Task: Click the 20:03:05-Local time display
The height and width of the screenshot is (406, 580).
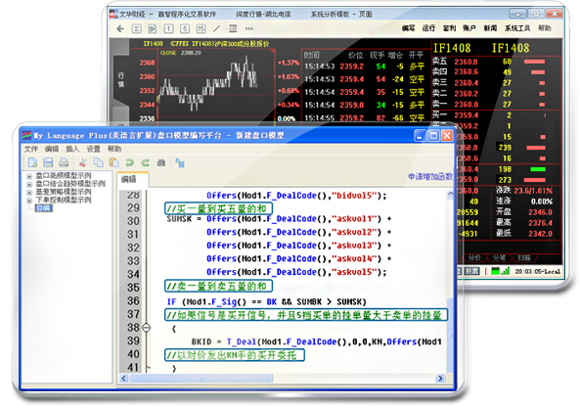Action: [538, 272]
